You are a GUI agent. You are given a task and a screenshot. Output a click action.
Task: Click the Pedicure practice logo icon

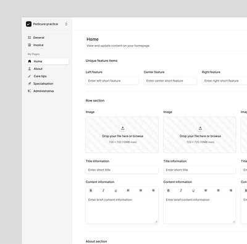pyautogui.click(x=28, y=24)
